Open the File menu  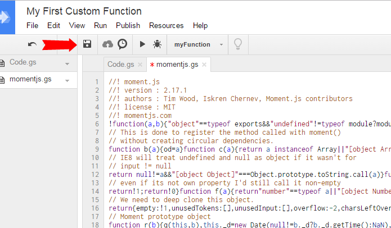pyautogui.click(x=33, y=25)
